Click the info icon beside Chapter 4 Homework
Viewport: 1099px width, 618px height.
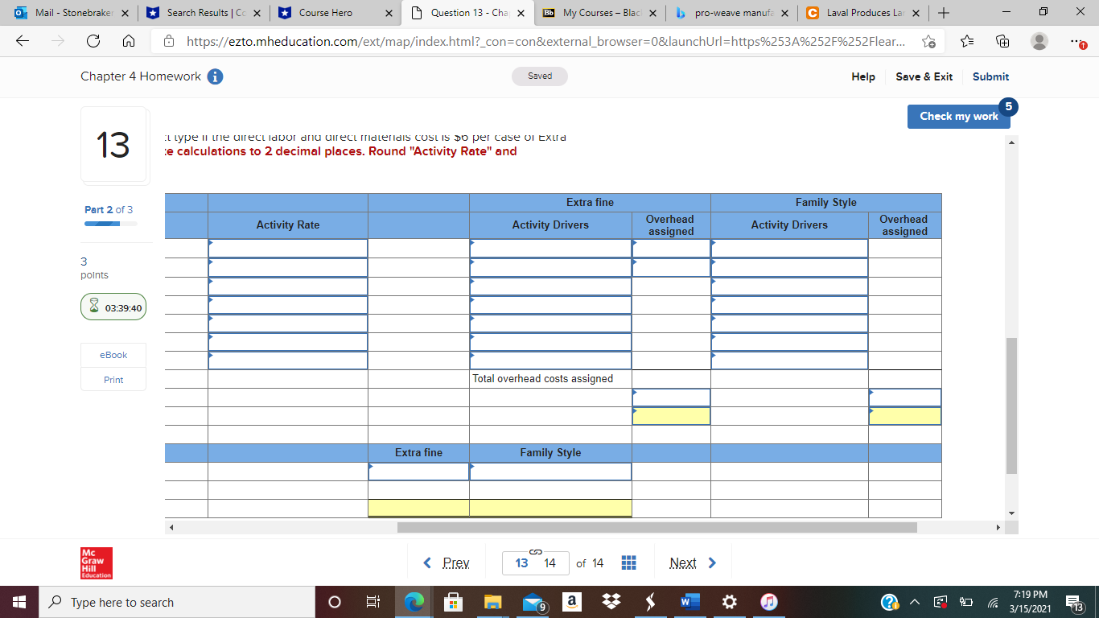tap(215, 76)
